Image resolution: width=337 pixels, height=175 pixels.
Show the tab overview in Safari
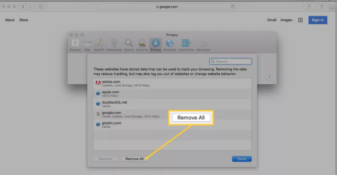(x=321, y=7)
